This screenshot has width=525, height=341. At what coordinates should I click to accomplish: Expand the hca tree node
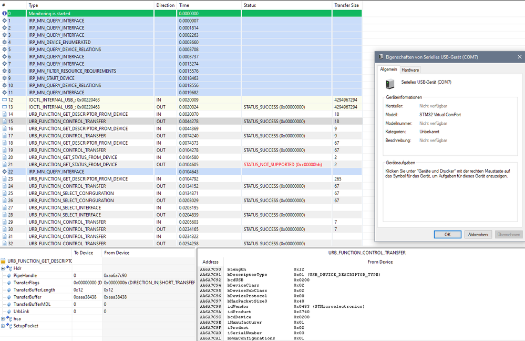pos(3,319)
